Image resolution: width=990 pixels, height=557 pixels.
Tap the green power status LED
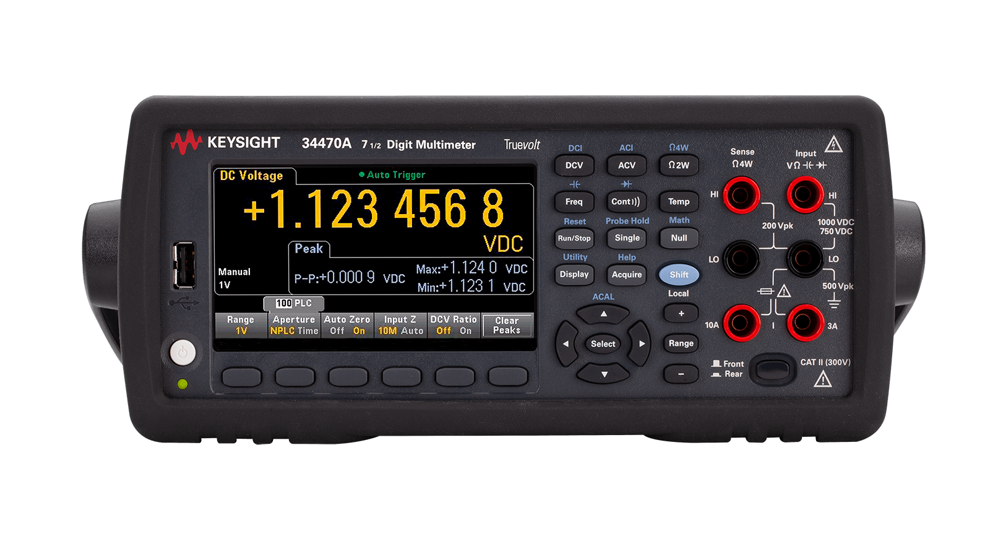(x=182, y=384)
